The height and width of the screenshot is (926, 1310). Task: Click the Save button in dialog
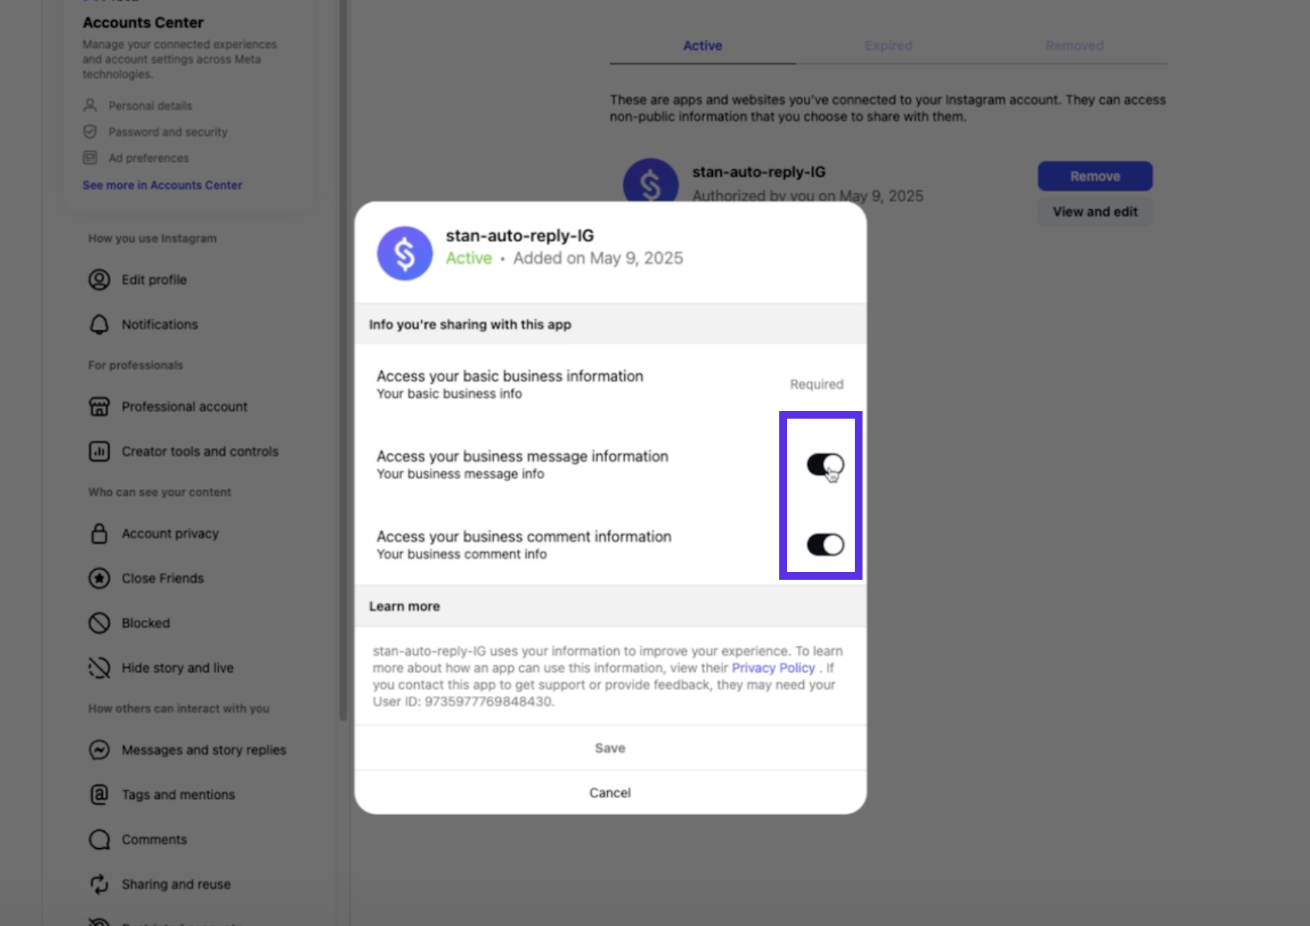610,748
